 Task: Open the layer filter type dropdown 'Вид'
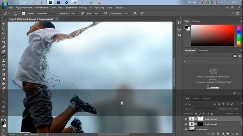click(195, 104)
